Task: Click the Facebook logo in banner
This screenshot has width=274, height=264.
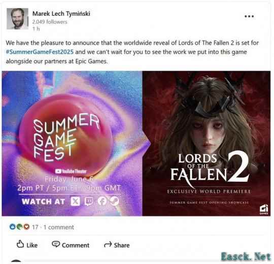Action: pyautogui.click(x=102, y=201)
